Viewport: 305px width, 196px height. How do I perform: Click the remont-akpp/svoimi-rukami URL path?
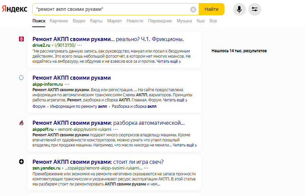(85, 129)
